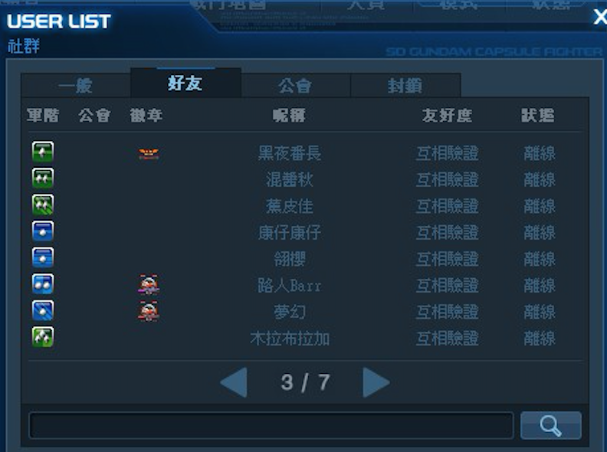
Task: Click the rank icon beside 混醬秋
Action: tap(43, 178)
